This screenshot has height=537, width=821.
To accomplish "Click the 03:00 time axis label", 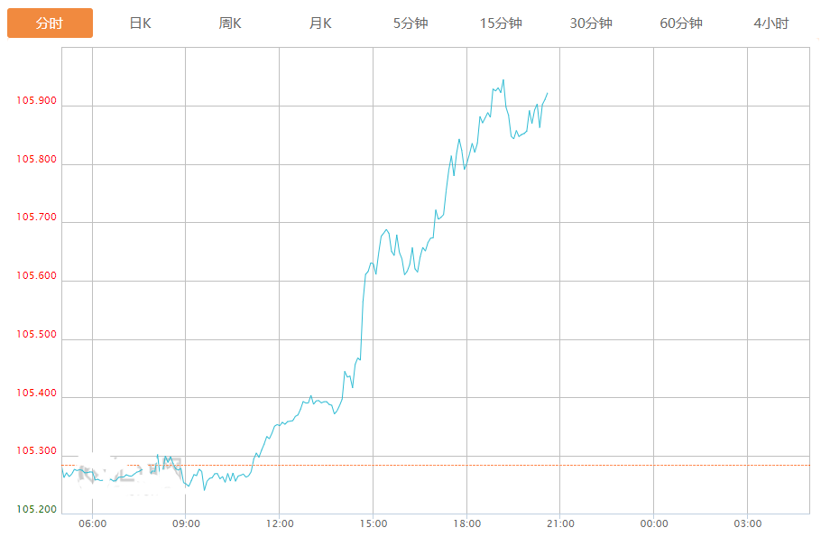I will point(747,524).
